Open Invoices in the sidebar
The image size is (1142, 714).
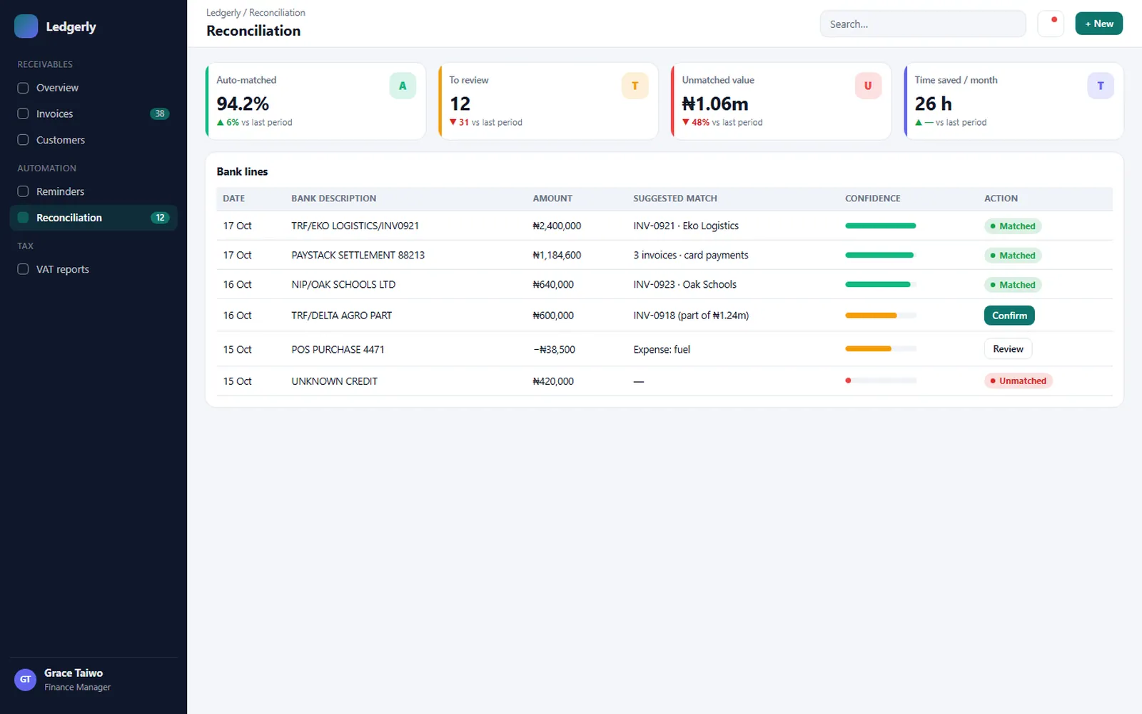[x=94, y=114]
